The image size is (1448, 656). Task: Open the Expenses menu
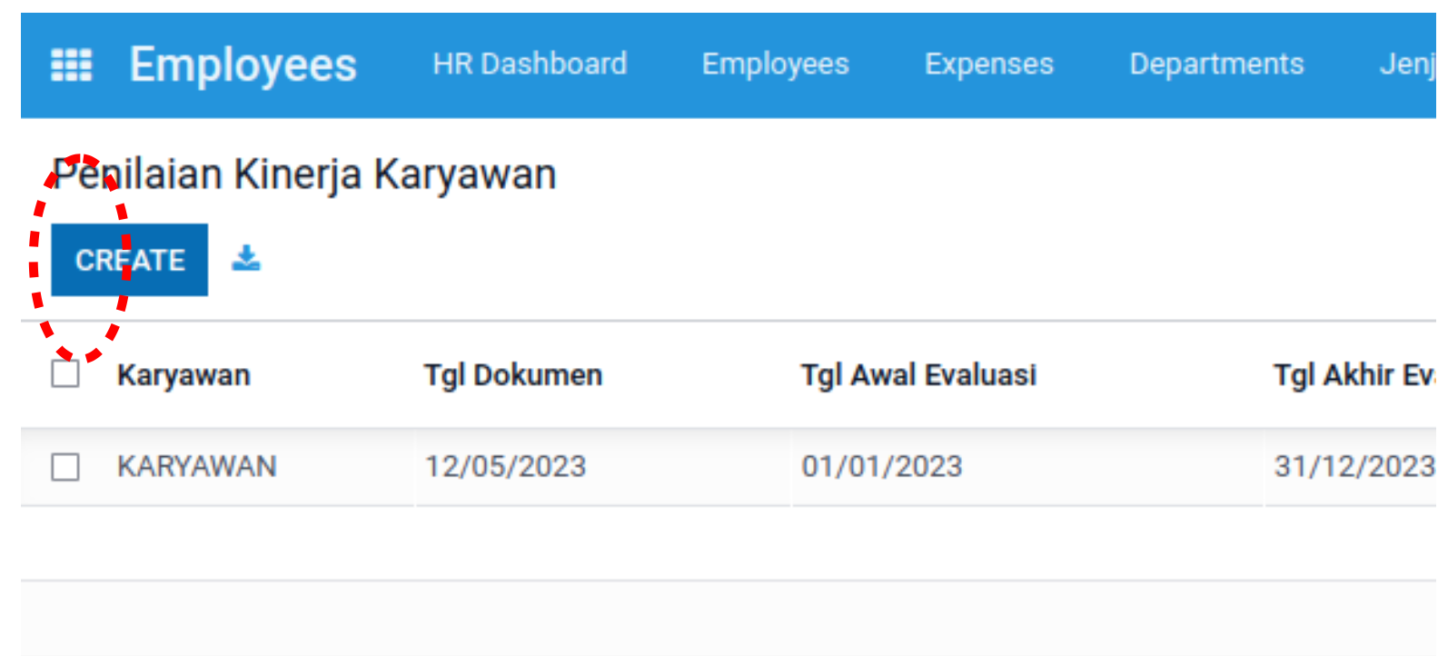(988, 64)
